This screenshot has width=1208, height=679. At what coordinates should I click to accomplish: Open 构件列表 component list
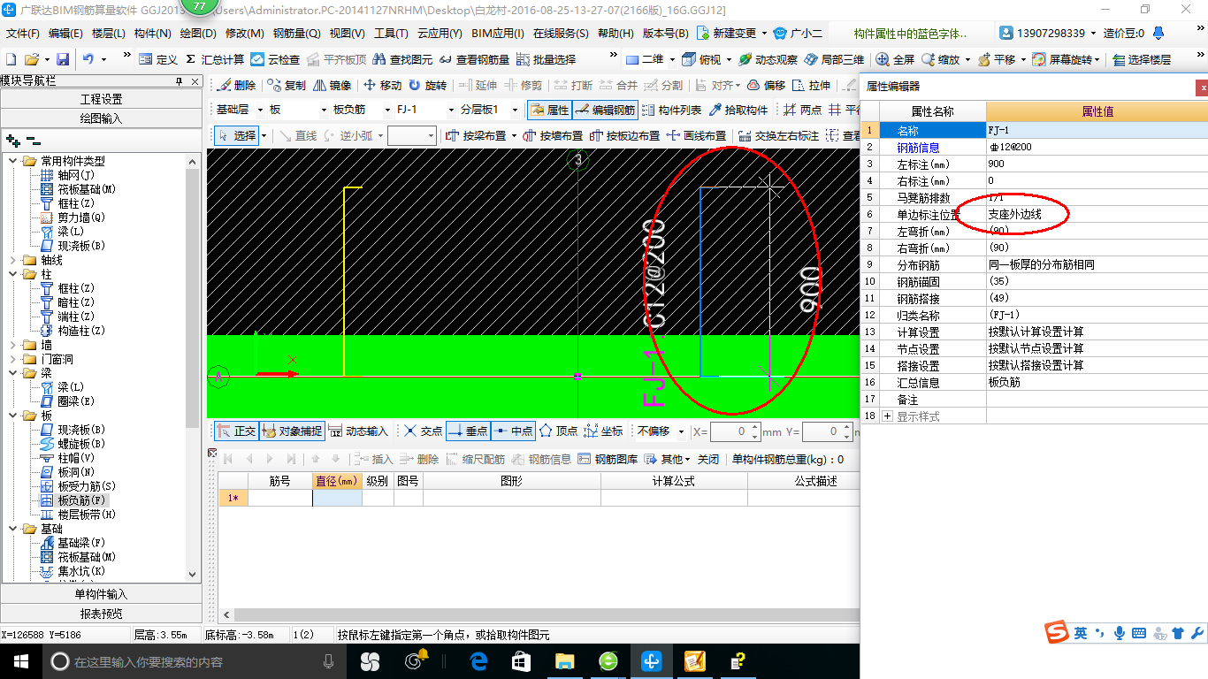(x=671, y=110)
